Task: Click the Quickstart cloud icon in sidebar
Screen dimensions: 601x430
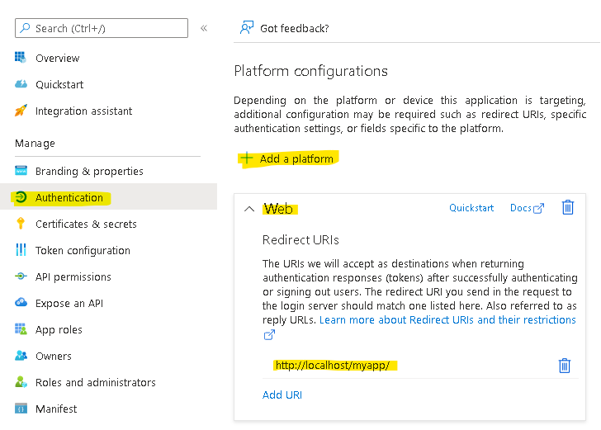Action: (x=21, y=84)
